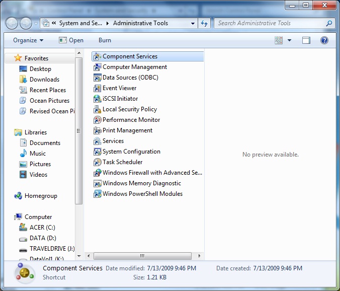This screenshot has width=340, height=291.
Task: Select the Component Services shortcut icon
Action: [x=97, y=56]
